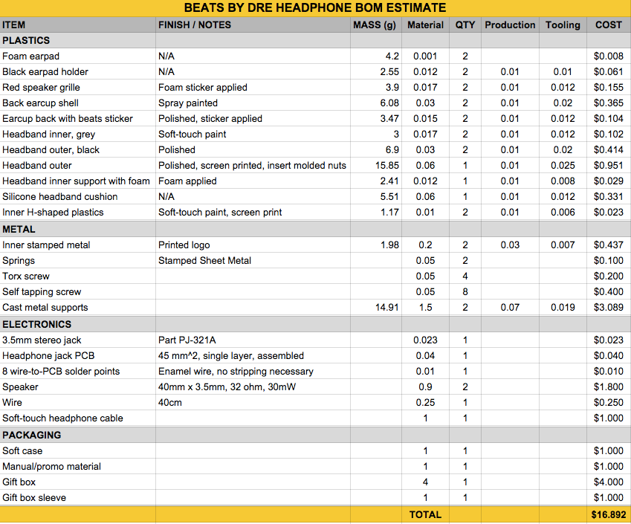Select the METAL section header row
The width and height of the screenshot is (631, 524).
point(315,229)
